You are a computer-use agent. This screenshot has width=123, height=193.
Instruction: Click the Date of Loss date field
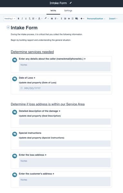tap(65, 88)
